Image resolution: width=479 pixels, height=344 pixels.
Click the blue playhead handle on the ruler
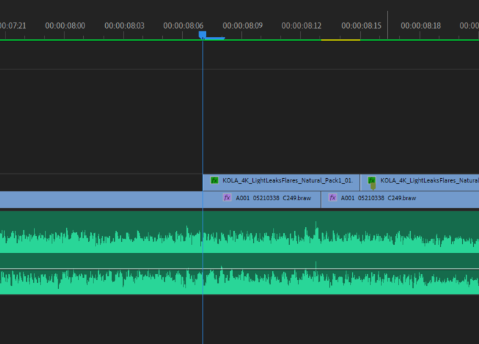pyautogui.click(x=202, y=34)
